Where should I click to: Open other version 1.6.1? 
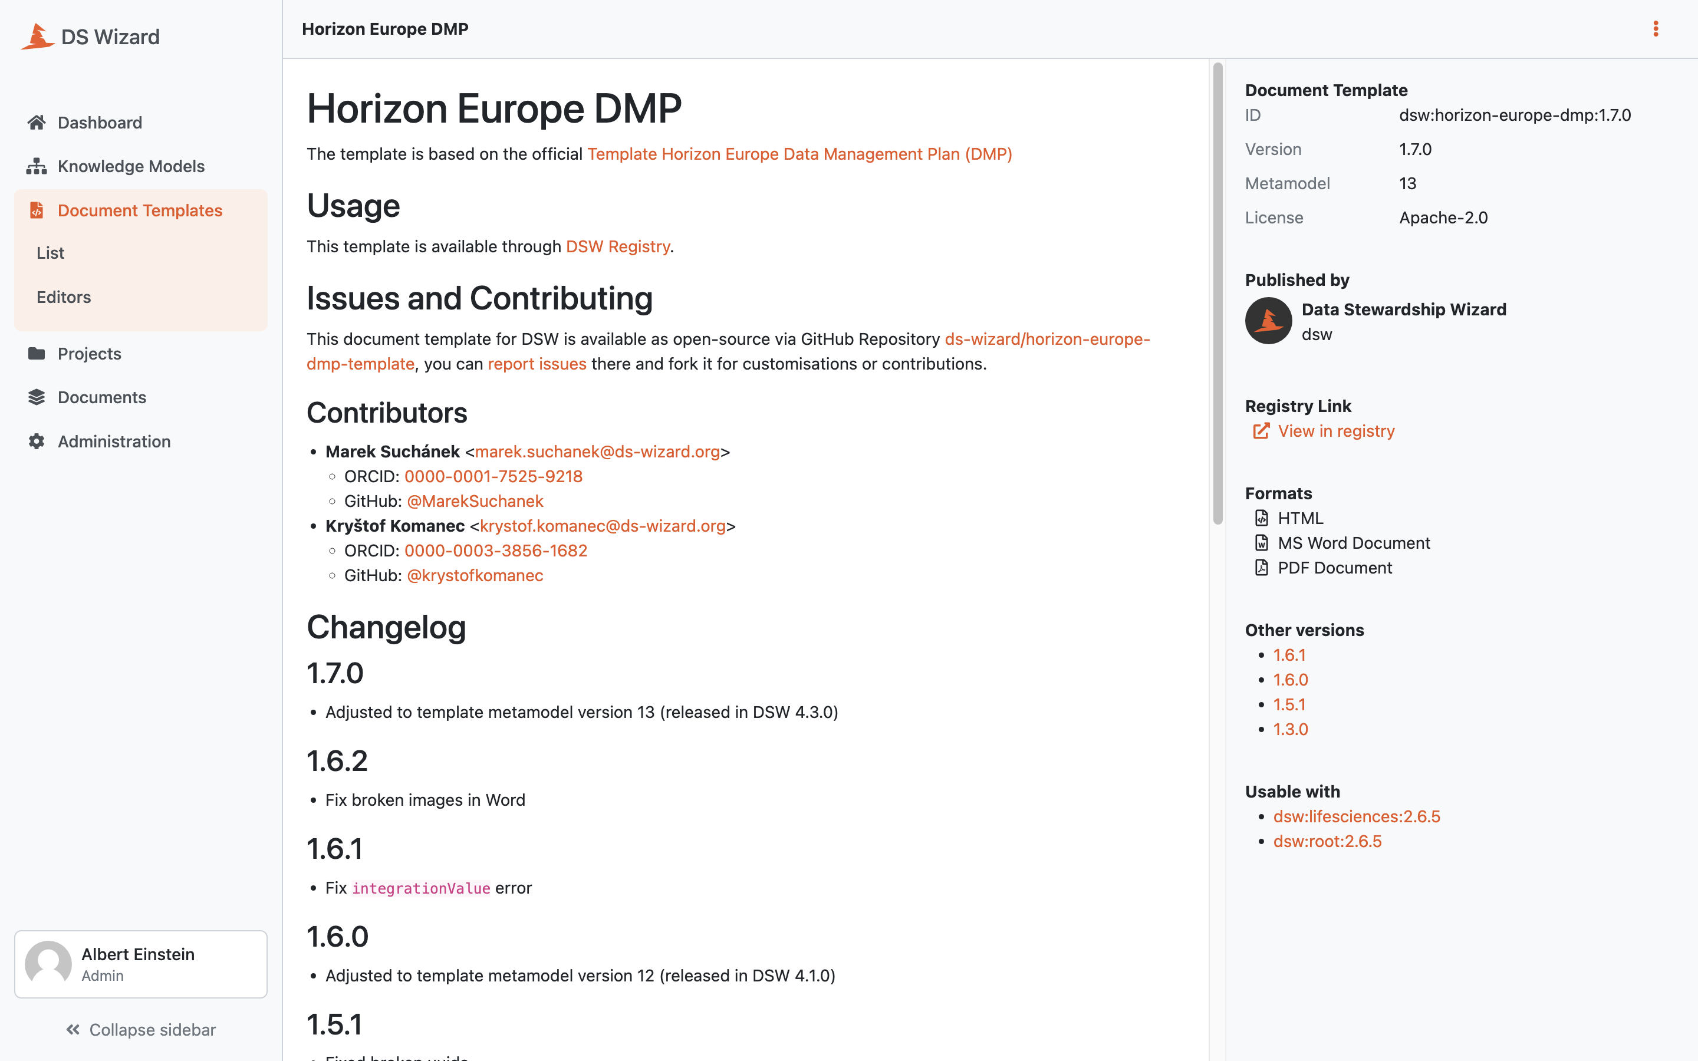[x=1289, y=655]
